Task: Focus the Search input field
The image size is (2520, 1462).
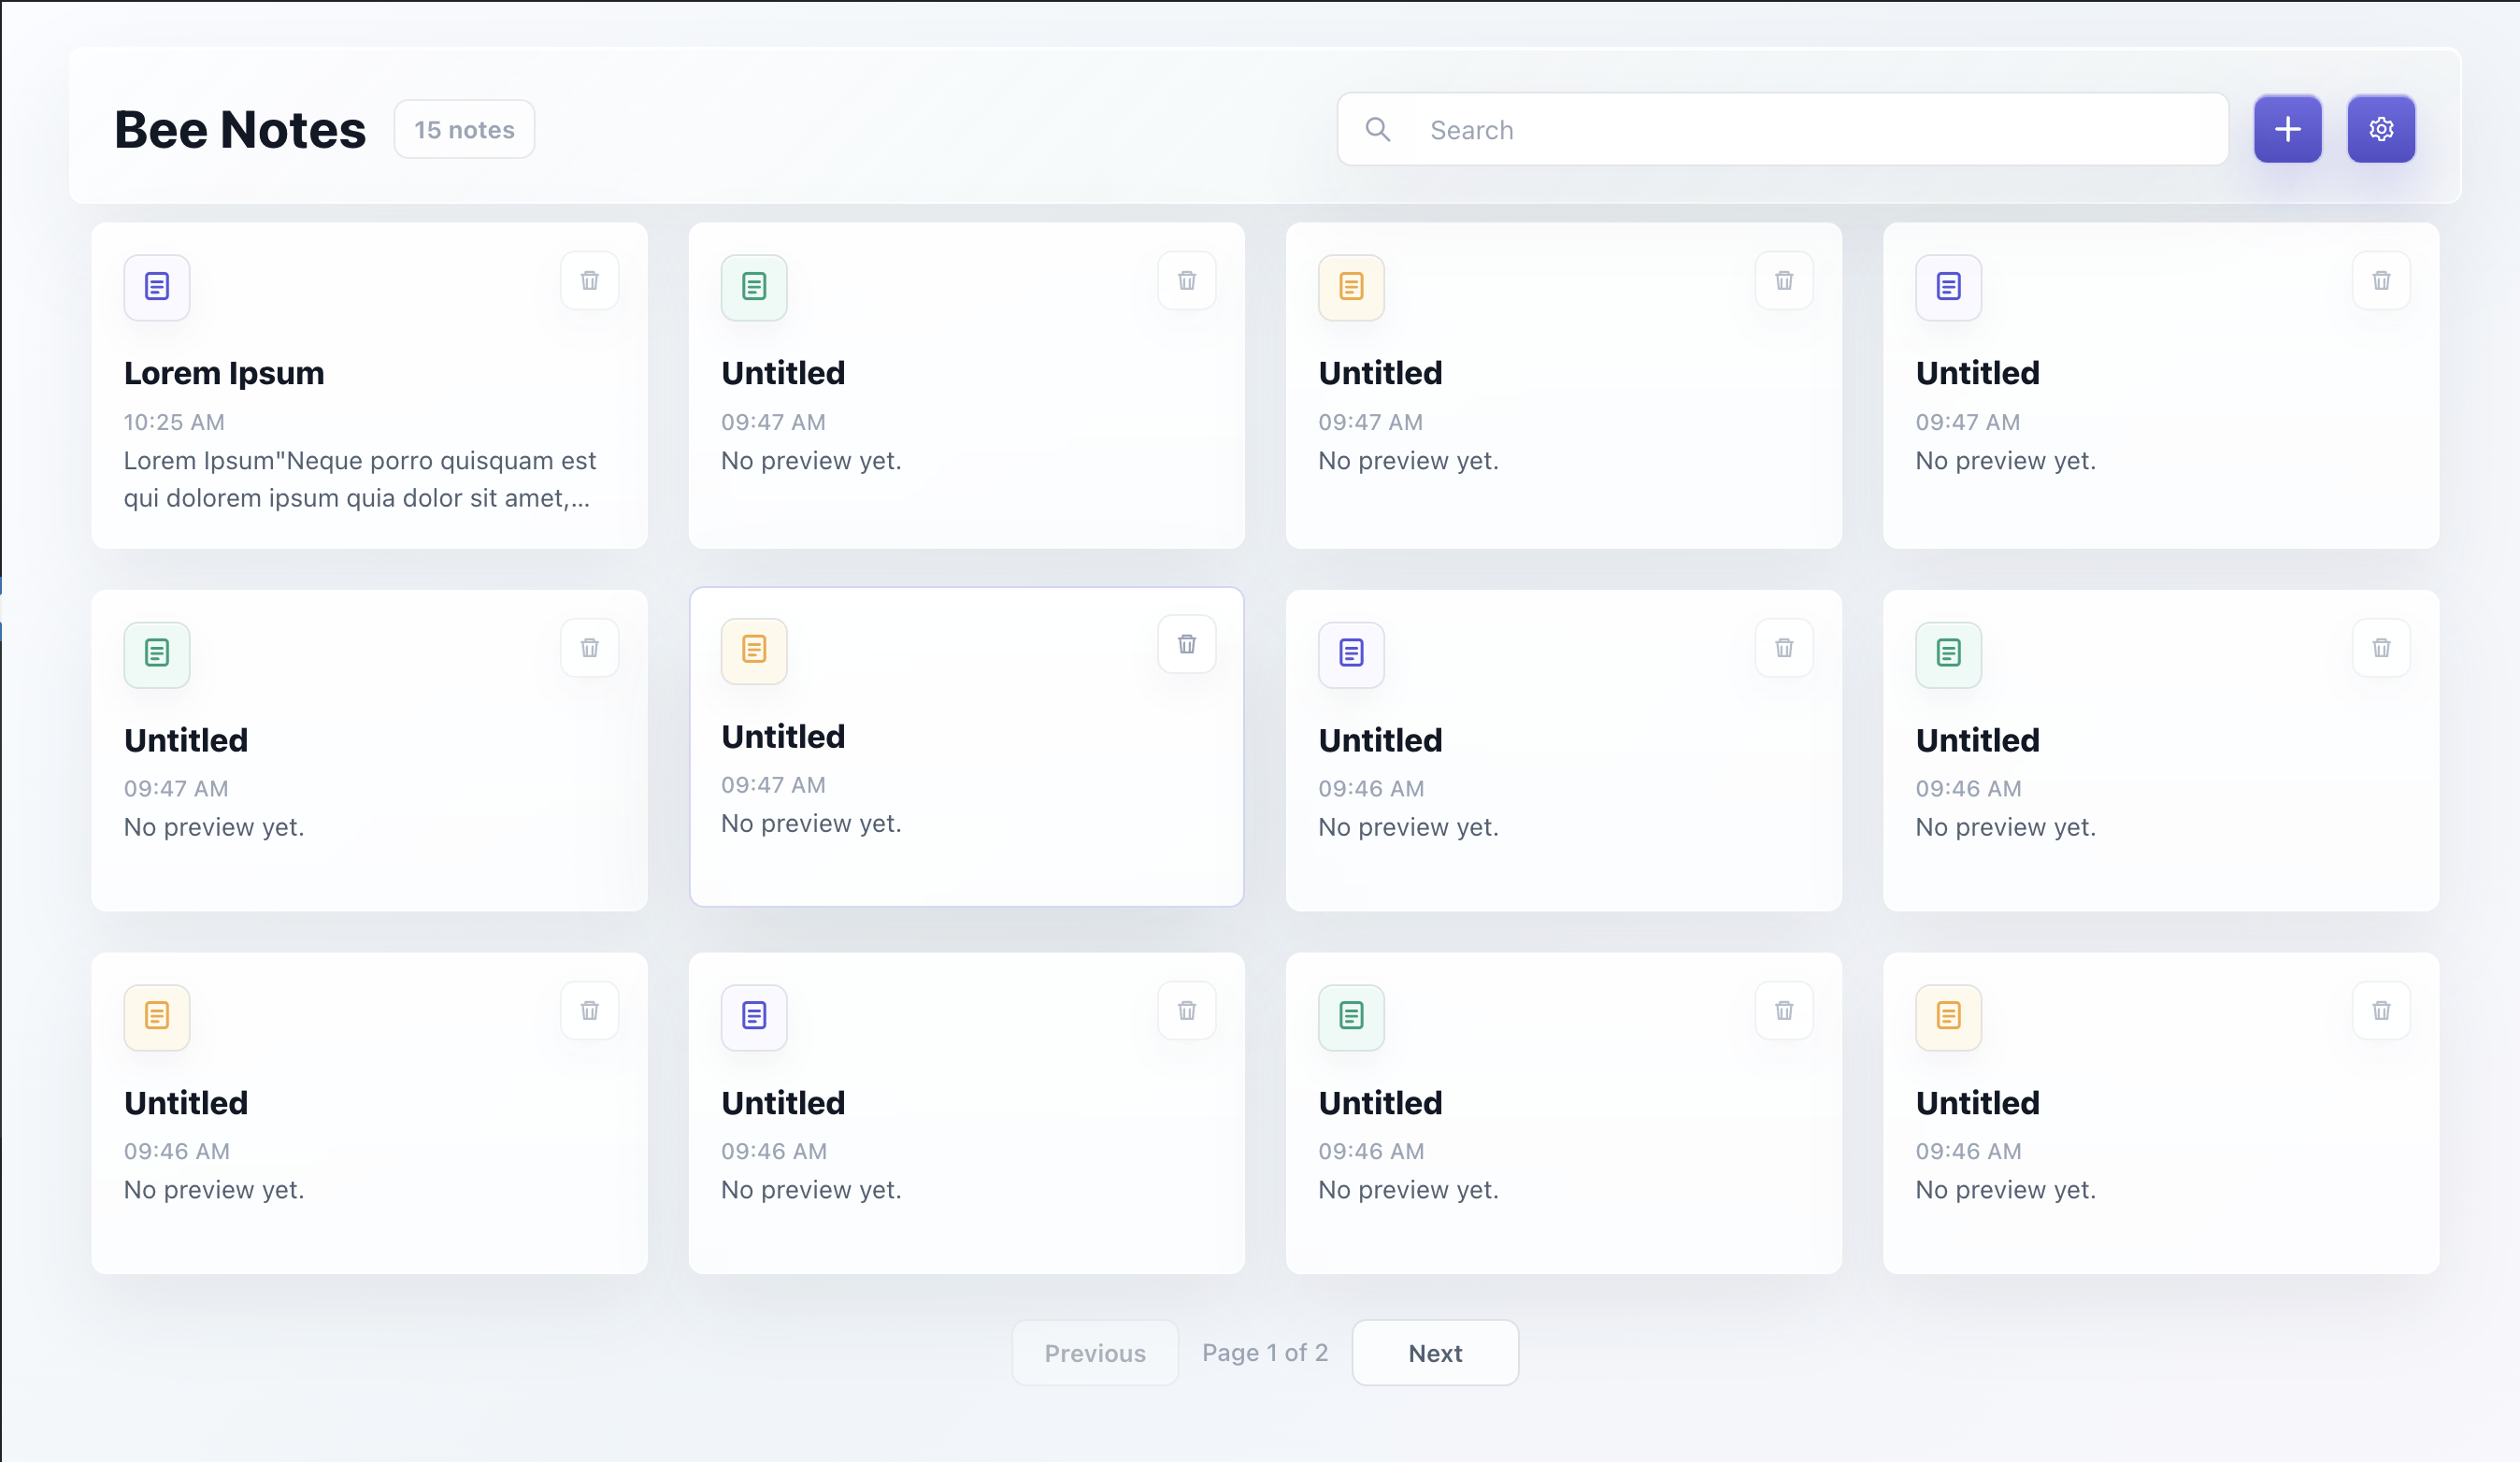Action: point(1782,129)
